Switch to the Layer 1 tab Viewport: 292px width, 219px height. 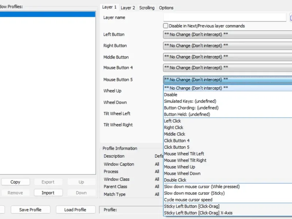pos(109,7)
